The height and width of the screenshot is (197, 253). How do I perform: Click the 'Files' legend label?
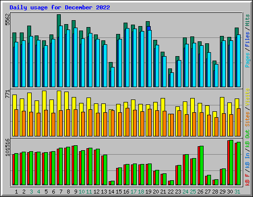(248, 39)
